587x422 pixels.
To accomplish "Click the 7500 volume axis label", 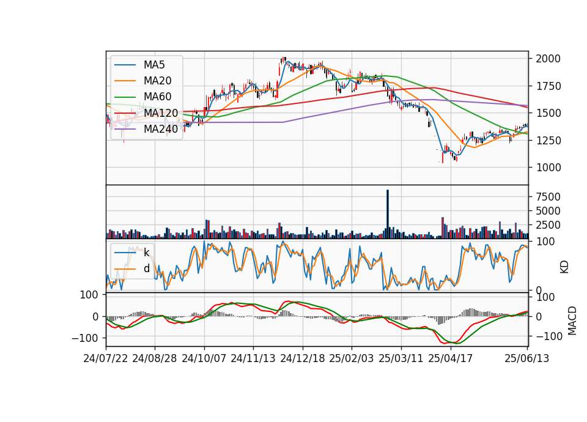I will (548, 197).
